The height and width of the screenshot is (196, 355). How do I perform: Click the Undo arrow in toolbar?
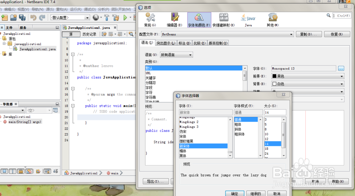(33, 17)
